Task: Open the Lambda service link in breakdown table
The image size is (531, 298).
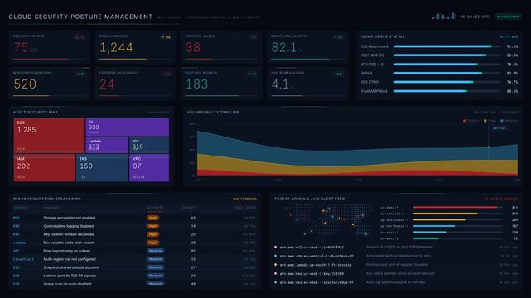Action: click(19, 243)
